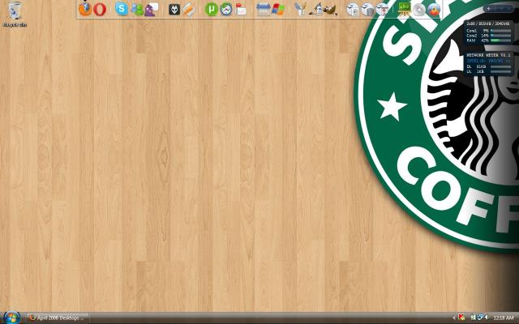The image size is (519, 324).
Task: Open the round blue-green dock icon
Action: [226, 9]
